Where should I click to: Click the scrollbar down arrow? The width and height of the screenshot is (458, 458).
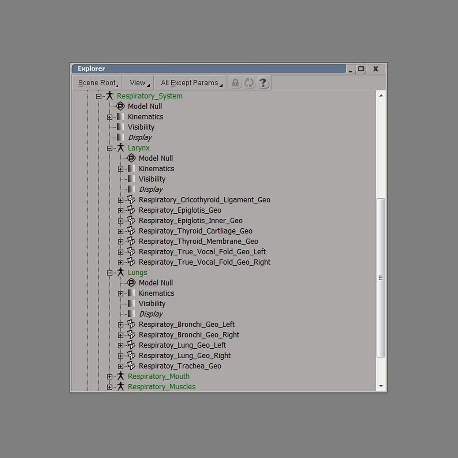tap(381, 386)
